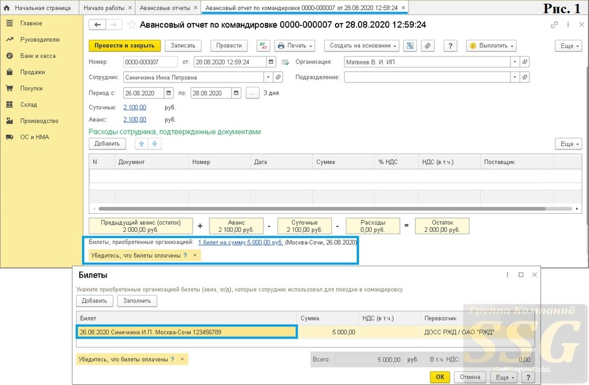Expand Создать на основании dropdown
This screenshot has width=589, height=385.
(361, 46)
